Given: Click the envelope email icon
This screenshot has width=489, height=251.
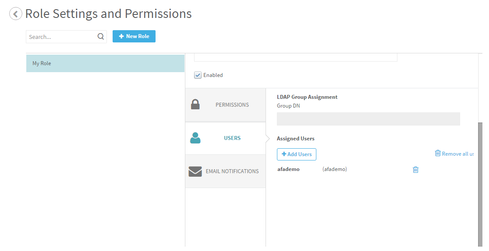Looking at the screenshot, I should tap(195, 171).
